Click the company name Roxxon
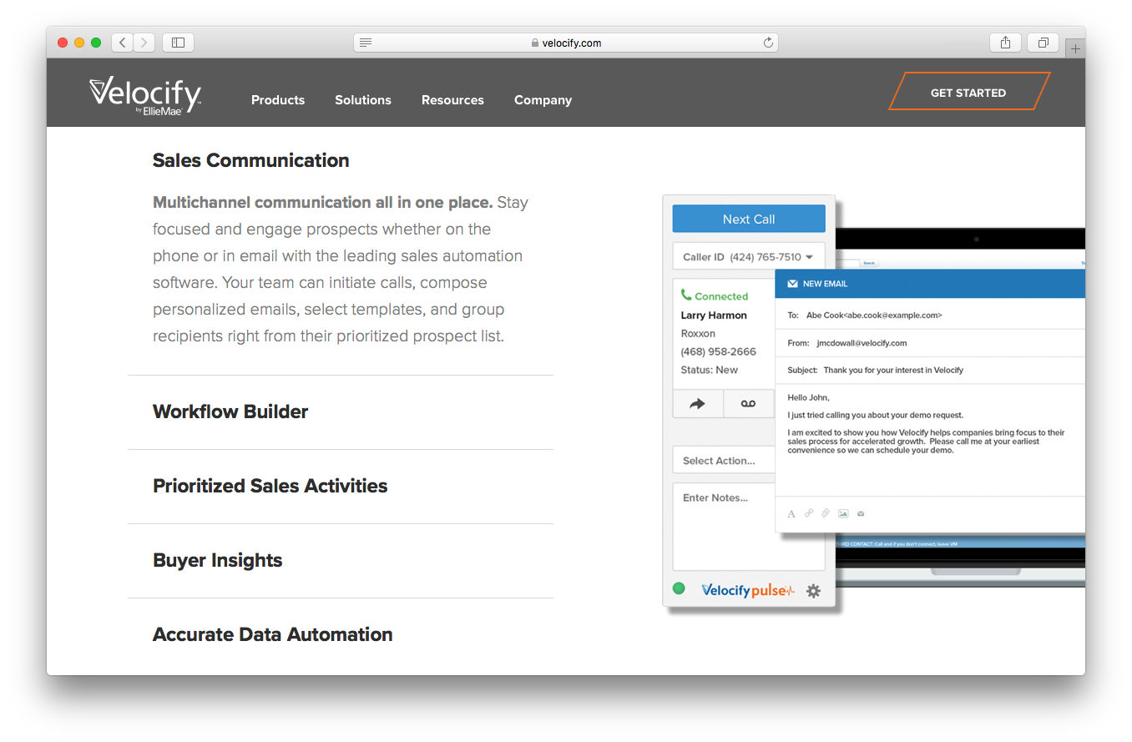 point(698,333)
